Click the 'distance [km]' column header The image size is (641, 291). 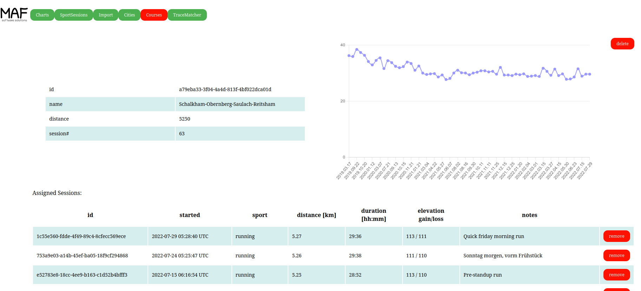tap(316, 215)
